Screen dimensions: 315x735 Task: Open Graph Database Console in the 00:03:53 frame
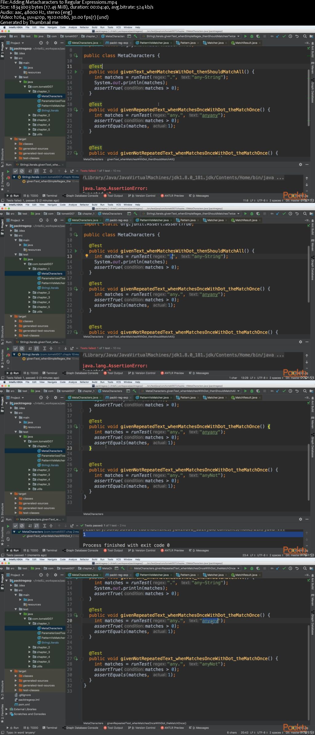(x=80, y=728)
